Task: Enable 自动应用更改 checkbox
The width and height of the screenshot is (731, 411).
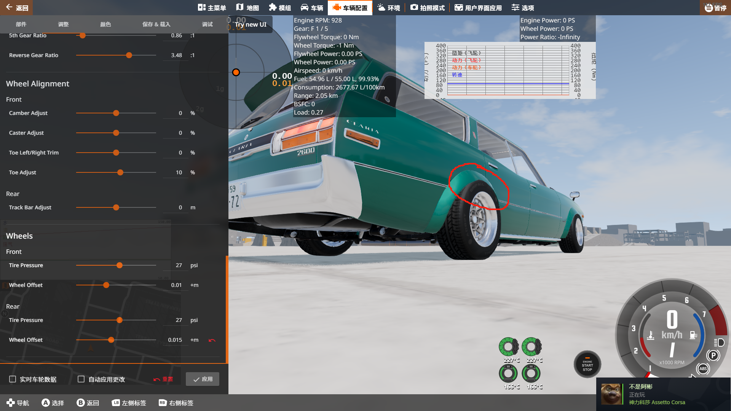Action: 81,379
